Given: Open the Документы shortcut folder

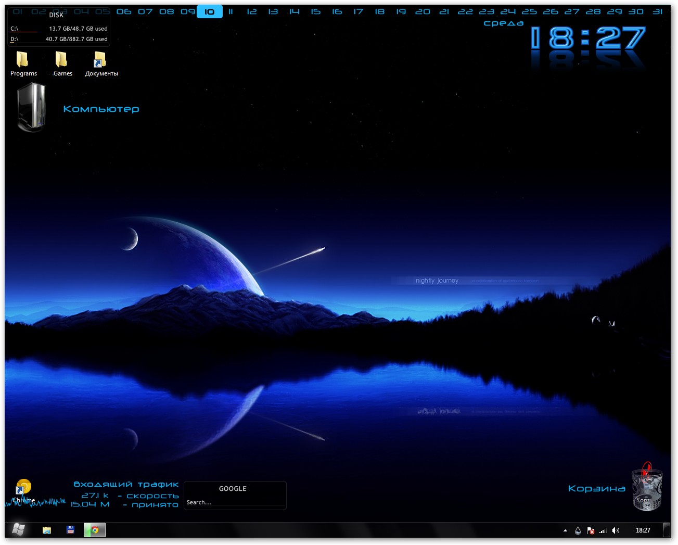Looking at the screenshot, I should coord(100,60).
